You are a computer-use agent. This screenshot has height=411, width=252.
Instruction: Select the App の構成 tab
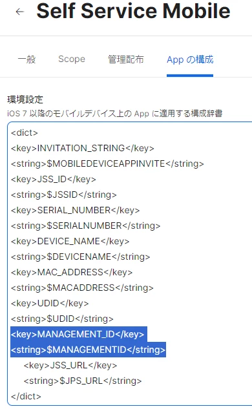coord(190,59)
